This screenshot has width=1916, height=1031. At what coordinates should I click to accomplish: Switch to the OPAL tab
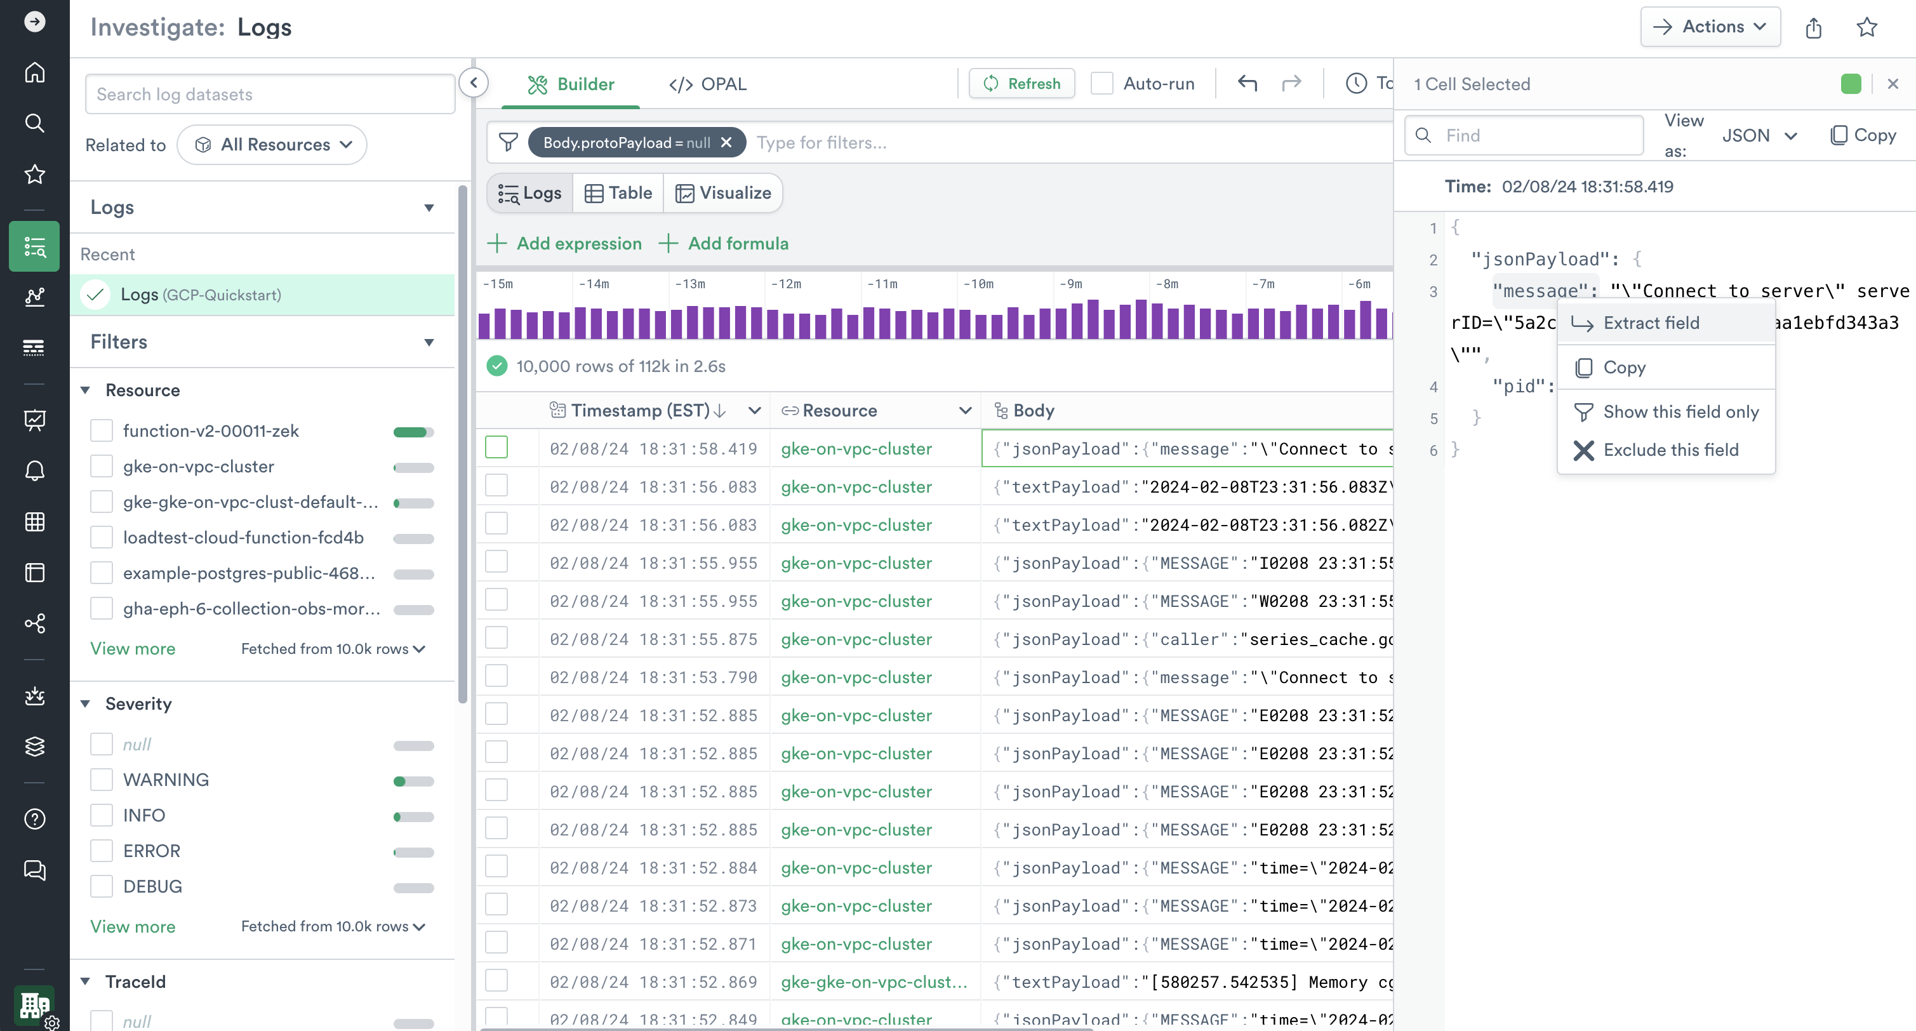tap(707, 84)
